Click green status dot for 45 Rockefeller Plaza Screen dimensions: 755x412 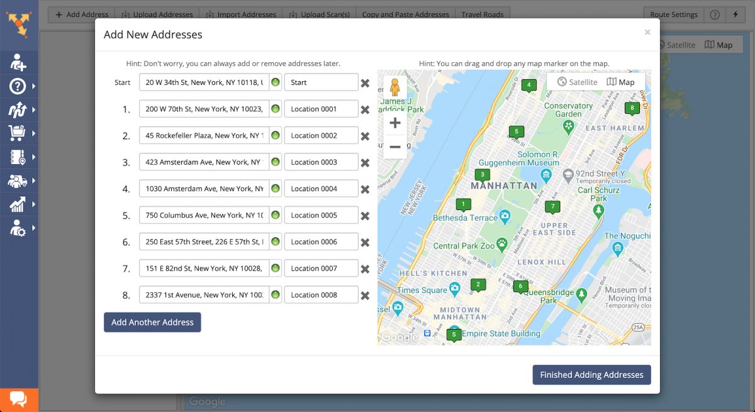275,135
